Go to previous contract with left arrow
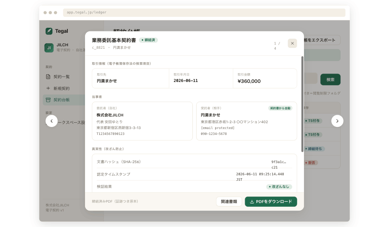The height and width of the screenshot is (227, 389). tap(52, 121)
